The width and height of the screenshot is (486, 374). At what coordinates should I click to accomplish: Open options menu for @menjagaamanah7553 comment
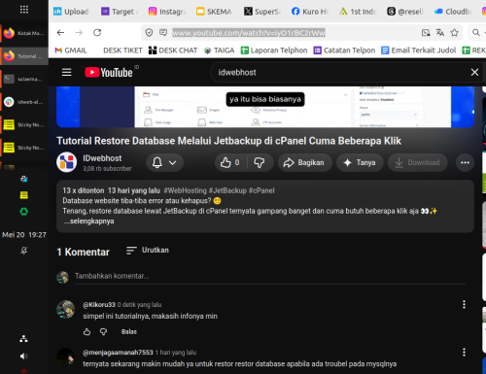(x=464, y=353)
